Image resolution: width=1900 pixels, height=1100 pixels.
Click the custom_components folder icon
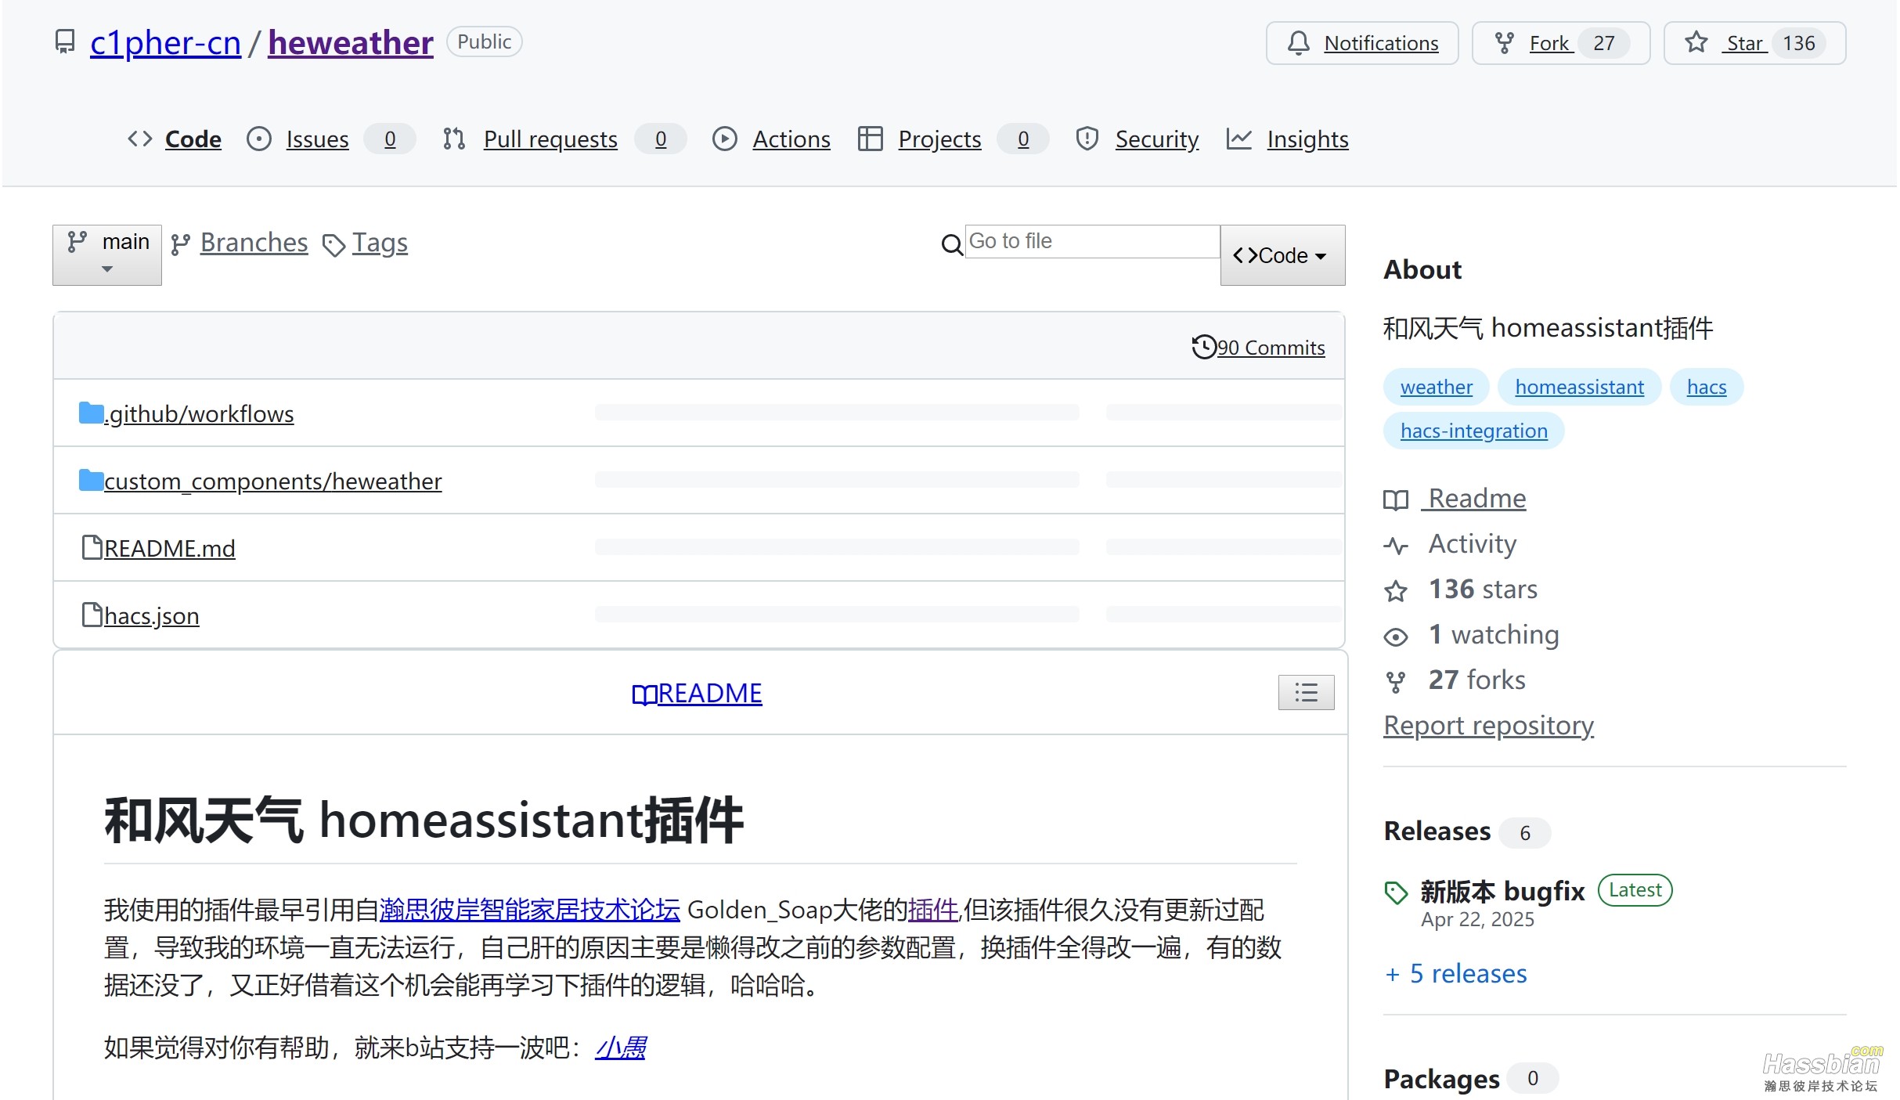click(92, 480)
